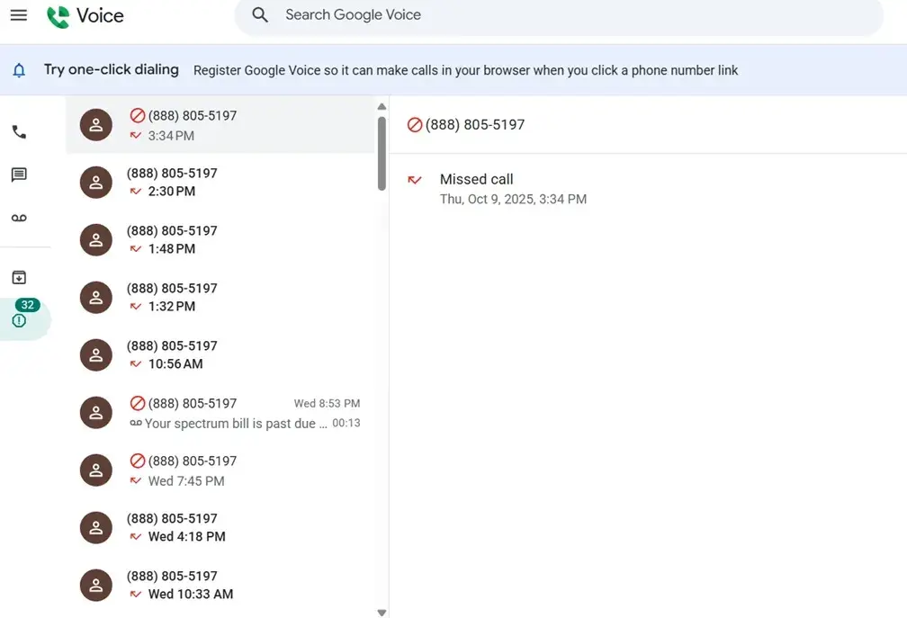
Task: Click the search magnifier icon
Action: pyautogui.click(x=260, y=15)
